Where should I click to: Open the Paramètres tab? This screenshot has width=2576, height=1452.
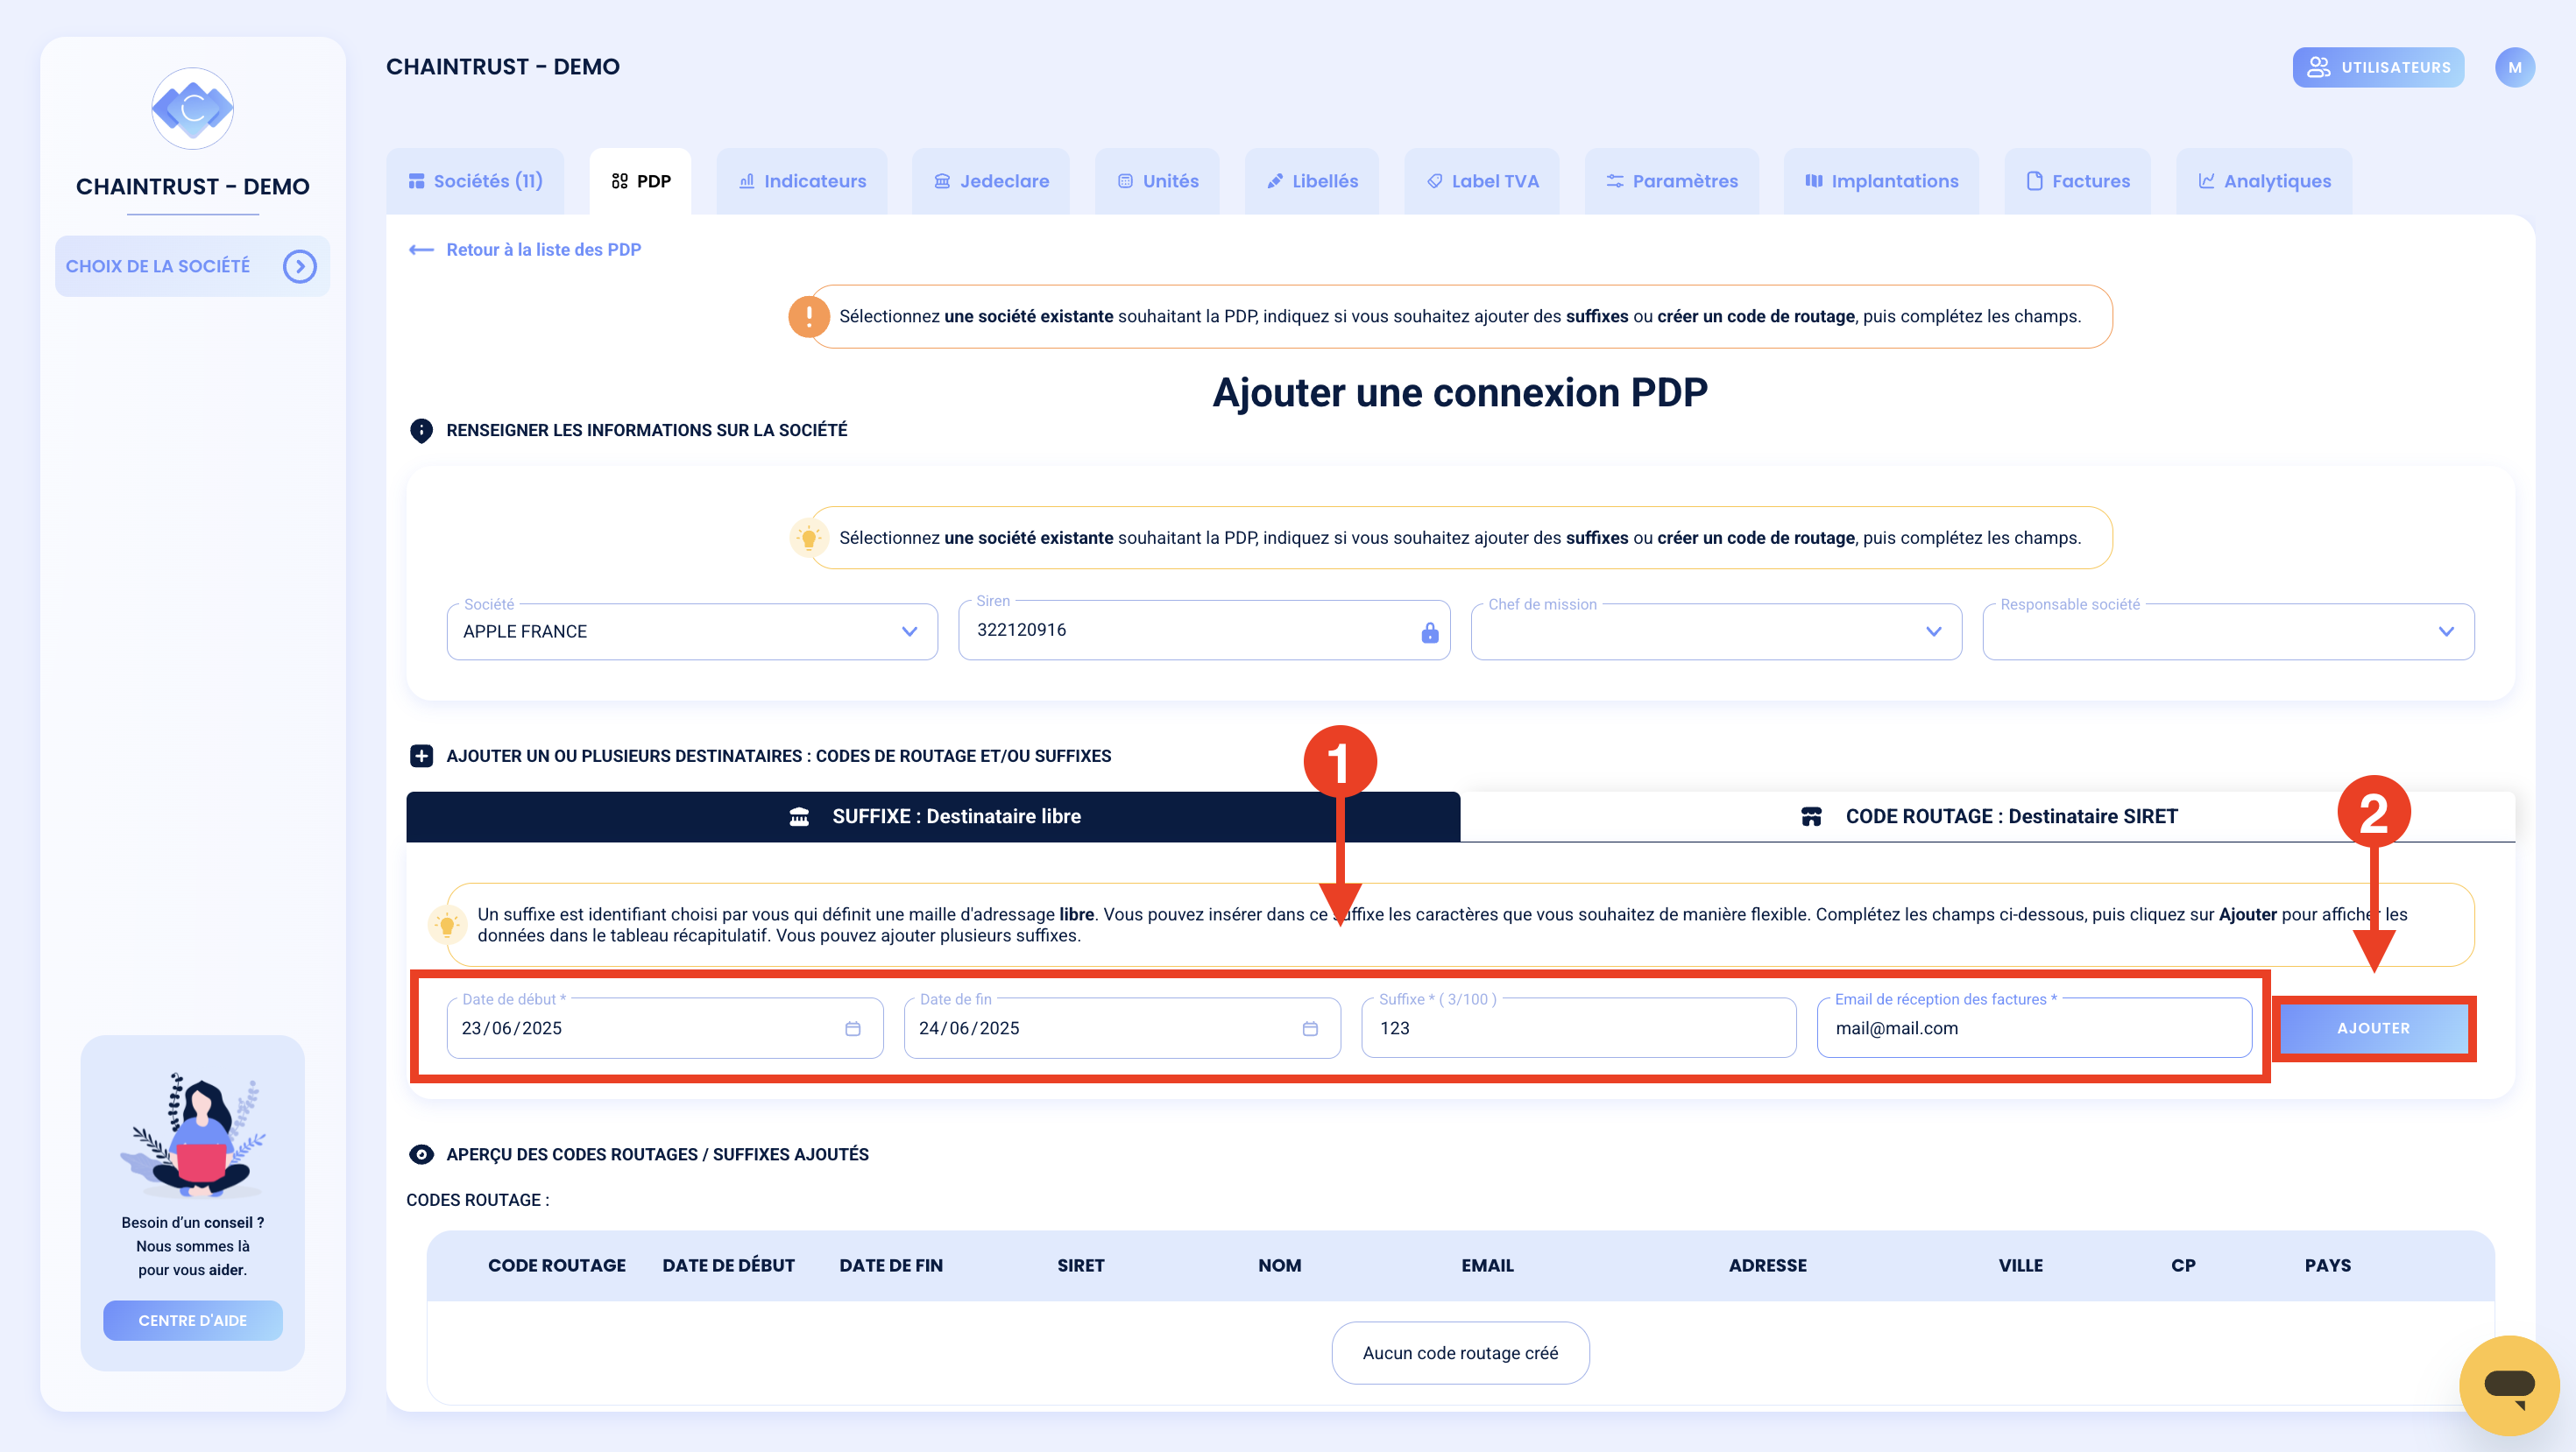tap(1672, 181)
